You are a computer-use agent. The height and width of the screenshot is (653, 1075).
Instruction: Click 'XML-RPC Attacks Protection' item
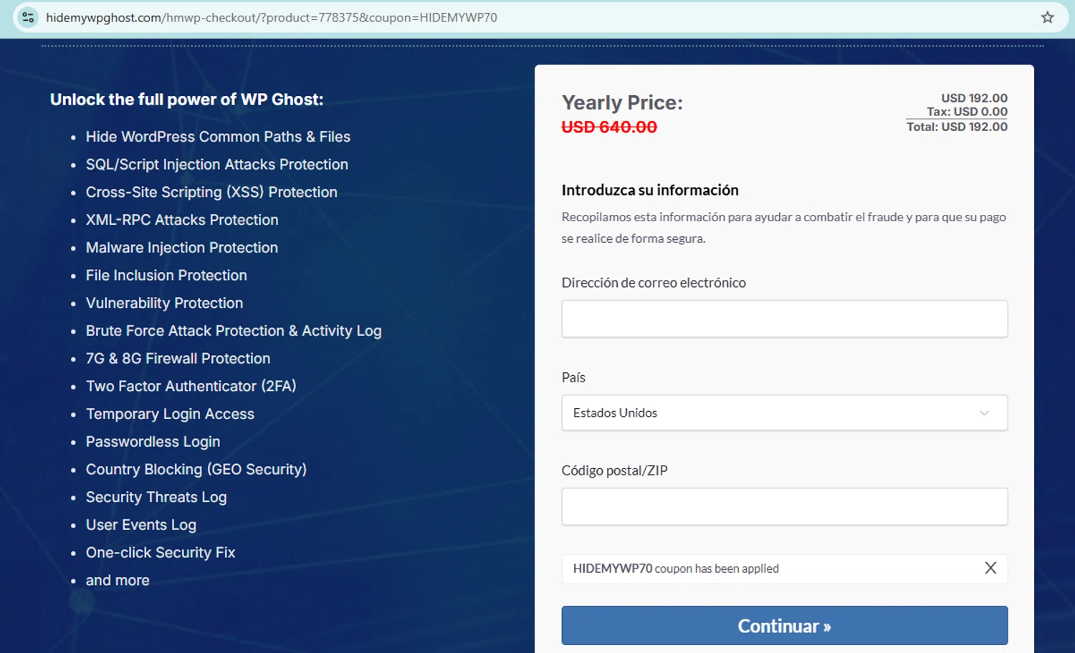coord(182,220)
